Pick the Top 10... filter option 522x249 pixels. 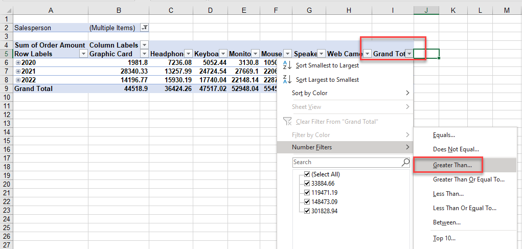pos(444,238)
